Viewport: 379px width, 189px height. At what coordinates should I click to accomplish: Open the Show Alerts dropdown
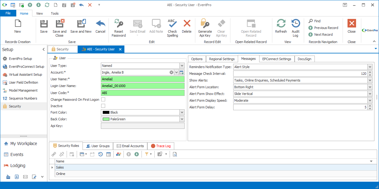pyautogui.click(x=370, y=80)
